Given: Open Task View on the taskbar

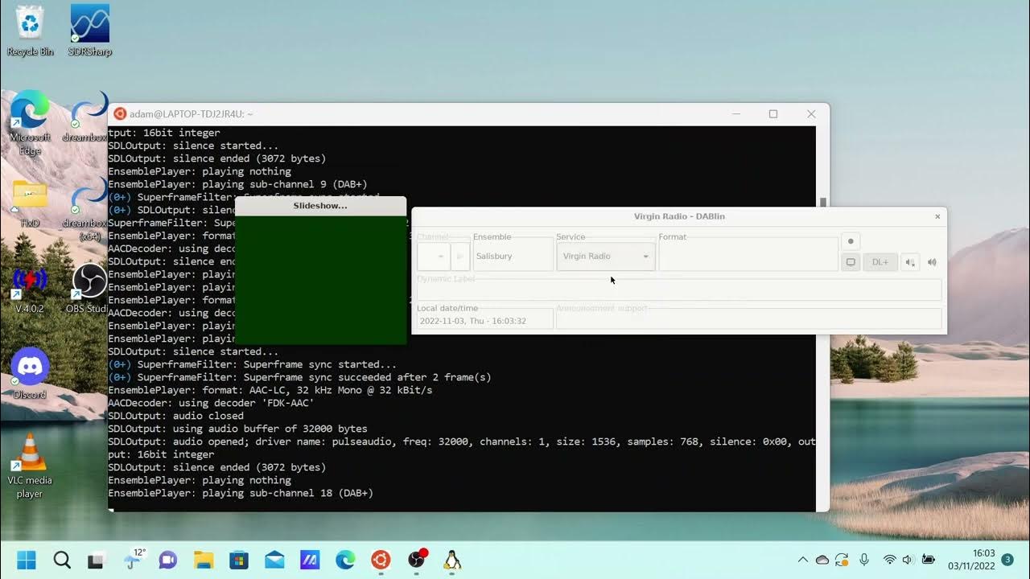Looking at the screenshot, I should coord(97,560).
